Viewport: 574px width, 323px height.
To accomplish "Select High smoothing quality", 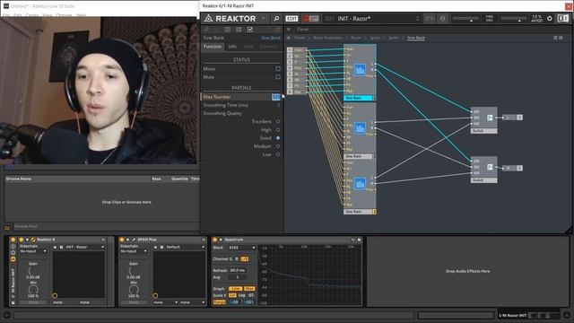I will pyautogui.click(x=278, y=129).
